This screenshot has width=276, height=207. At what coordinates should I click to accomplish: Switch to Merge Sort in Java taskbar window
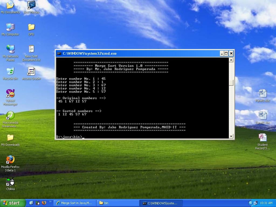74,203
